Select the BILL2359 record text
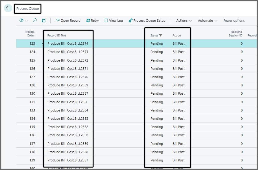Image resolution: width=258 pixels, height=170 pixels. [x=68, y=144]
